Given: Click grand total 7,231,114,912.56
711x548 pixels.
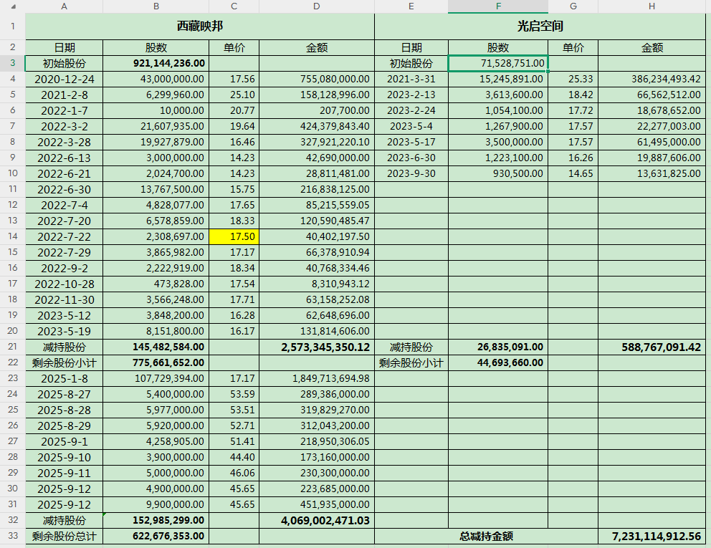Looking at the screenshot, I should tap(652, 537).
